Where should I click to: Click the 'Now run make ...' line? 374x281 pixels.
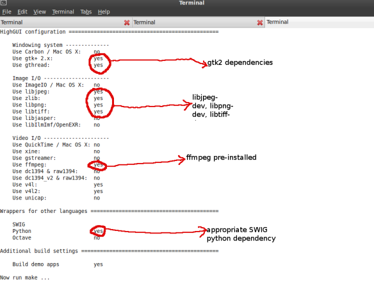25,278
